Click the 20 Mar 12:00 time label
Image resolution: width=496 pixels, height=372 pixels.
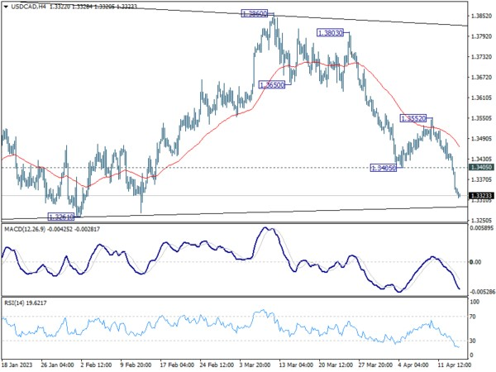(336, 365)
